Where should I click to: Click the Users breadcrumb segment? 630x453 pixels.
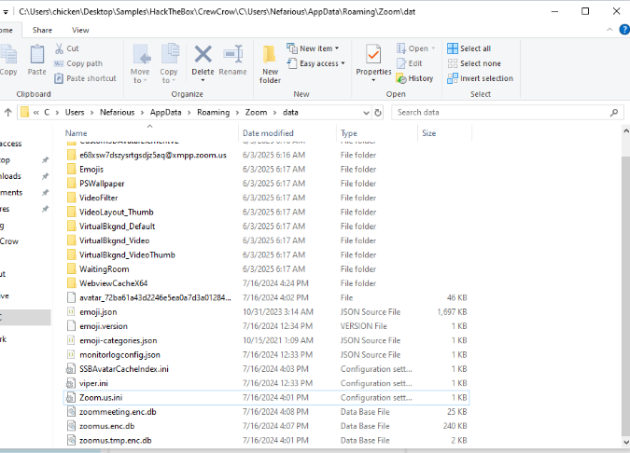(75, 113)
